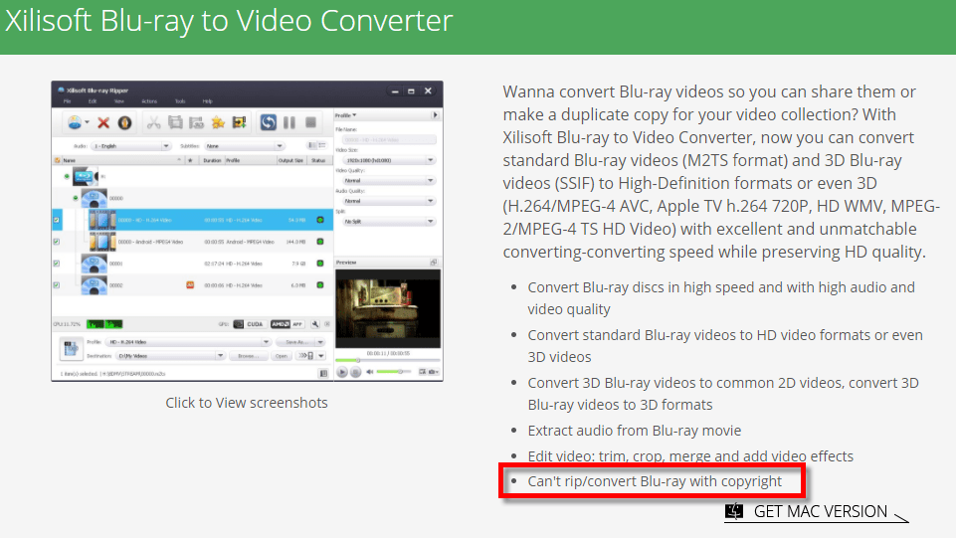Viewport: 956px width, 538px height.
Task: Take snapshot with preview camera icon
Action: (x=433, y=372)
